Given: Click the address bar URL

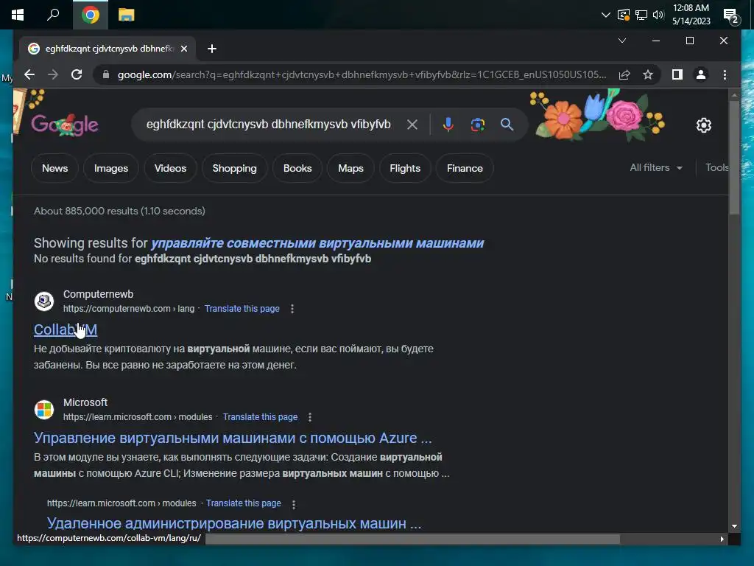Looking at the screenshot, I should point(362,74).
